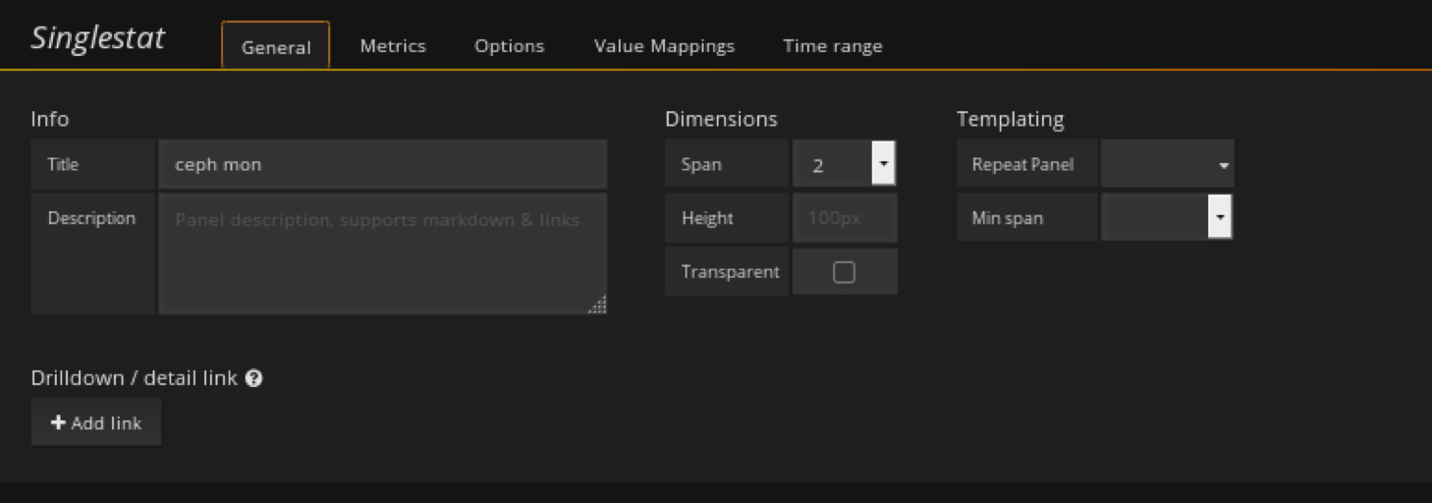This screenshot has height=503, width=1432.
Task: Go to the Value Mappings tab
Action: 664,46
